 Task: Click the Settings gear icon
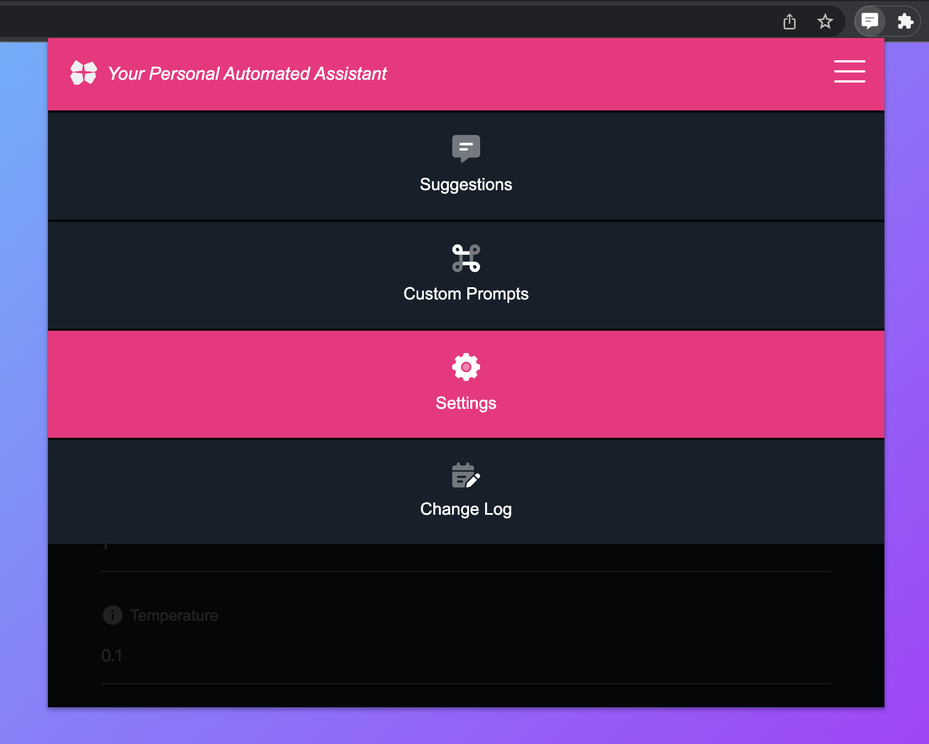466,367
